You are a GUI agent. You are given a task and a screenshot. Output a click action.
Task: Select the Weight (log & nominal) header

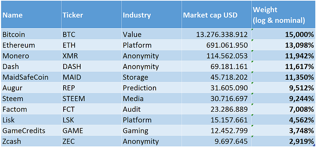point(284,15)
